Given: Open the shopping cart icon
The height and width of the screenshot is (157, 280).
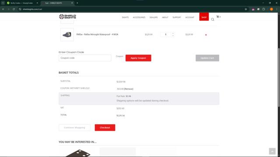Looking at the screenshot, I should coord(218,17).
